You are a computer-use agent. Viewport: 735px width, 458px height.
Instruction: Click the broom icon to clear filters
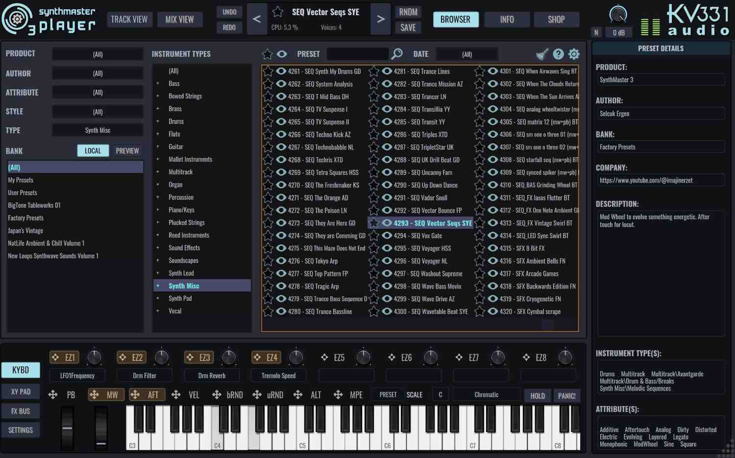(541, 54)
